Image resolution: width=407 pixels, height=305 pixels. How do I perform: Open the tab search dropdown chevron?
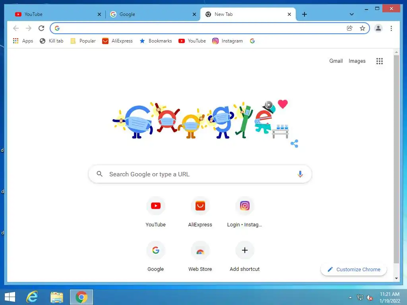[351, 14]
